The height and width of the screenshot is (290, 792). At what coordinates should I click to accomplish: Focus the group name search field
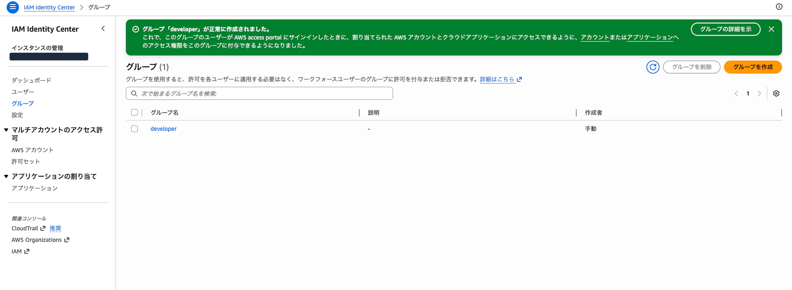pos(259,93)
